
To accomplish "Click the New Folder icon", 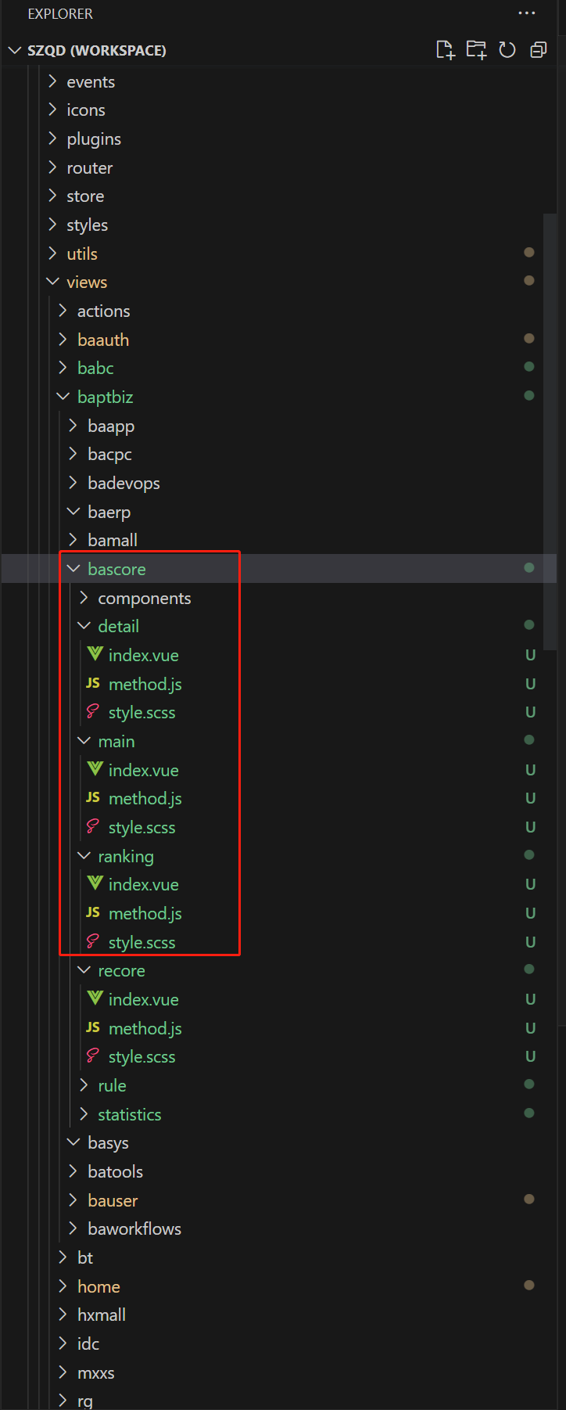I will (x=476, y=50).
